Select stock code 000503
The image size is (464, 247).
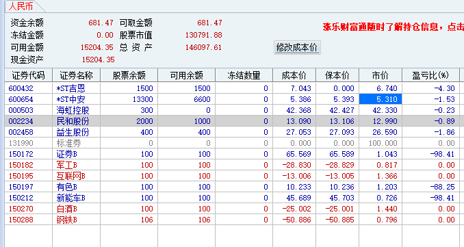pyautogui.click(x=21, y=110)
